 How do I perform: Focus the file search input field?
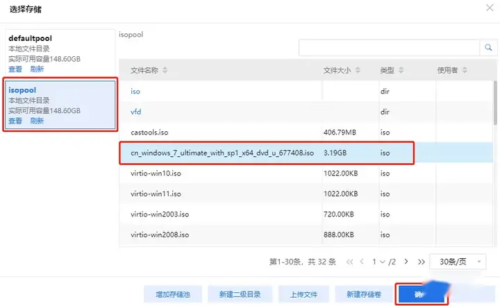tap(389, 48)
